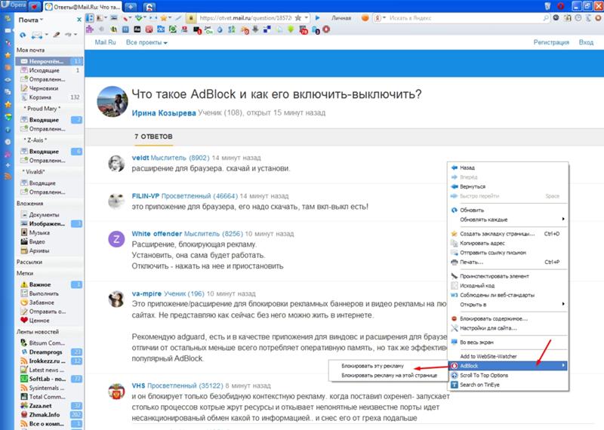Screen dimensions: 604x430
Task: Open veldt's user profile link
Action: (140, 158)
